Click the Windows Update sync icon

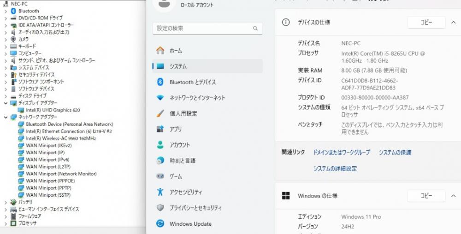pyautogui.click(x=160, y=224)
